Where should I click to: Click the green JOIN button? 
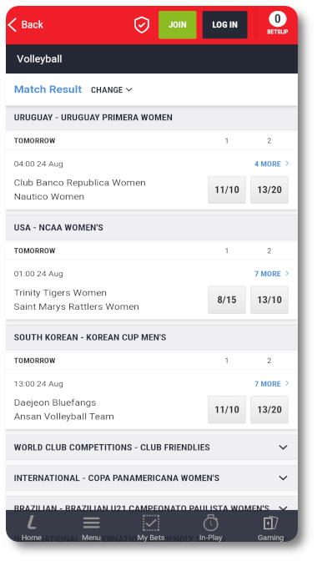pos(177,25)
